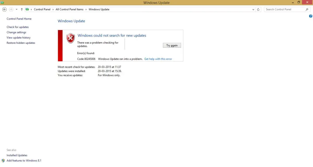Image resolution: width=313 pixels, height=167 pixels.
Task: Click 'Windows Update ran into a problem.' text
Action: (x=120, y=59)
